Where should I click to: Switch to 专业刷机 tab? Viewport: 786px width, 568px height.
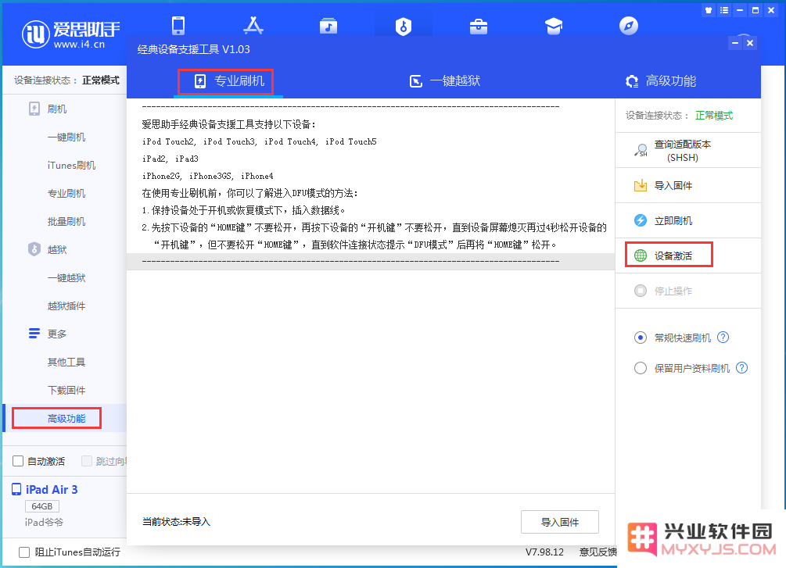click(228, 81)
